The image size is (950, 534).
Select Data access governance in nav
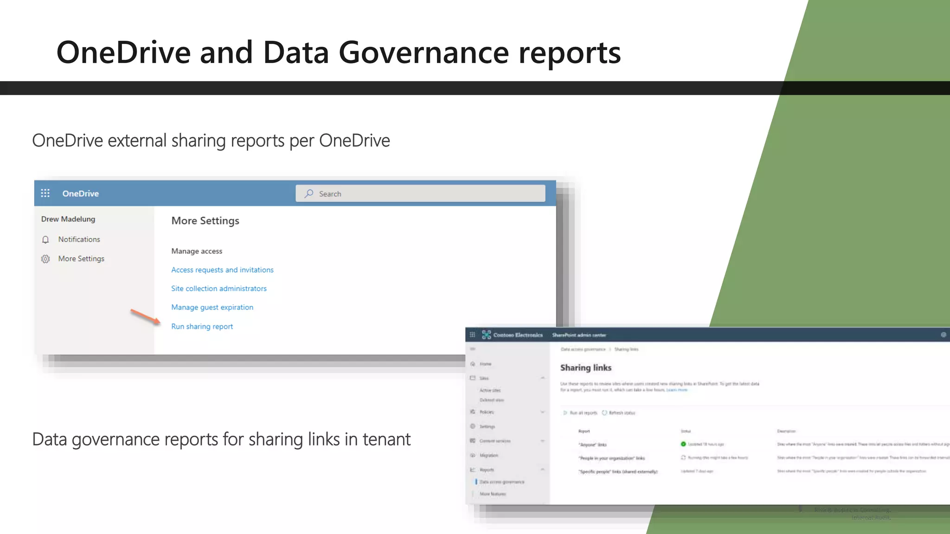[502, 482]
